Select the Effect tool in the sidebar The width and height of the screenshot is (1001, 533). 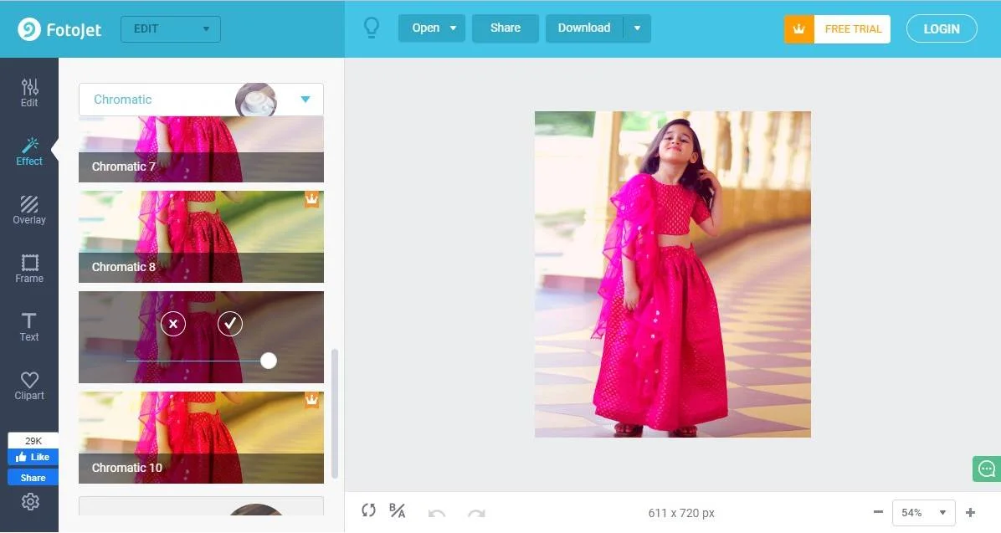coord(29,151)
